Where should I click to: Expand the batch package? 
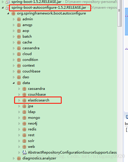coord(14,37)
